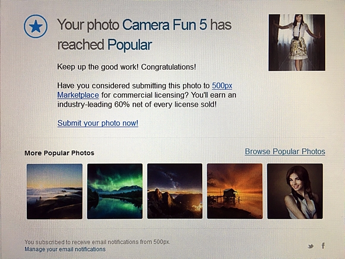Open the foggy coastline sunrise thumbnail
The height and width of the screenshot is (259, 345).
55,191
